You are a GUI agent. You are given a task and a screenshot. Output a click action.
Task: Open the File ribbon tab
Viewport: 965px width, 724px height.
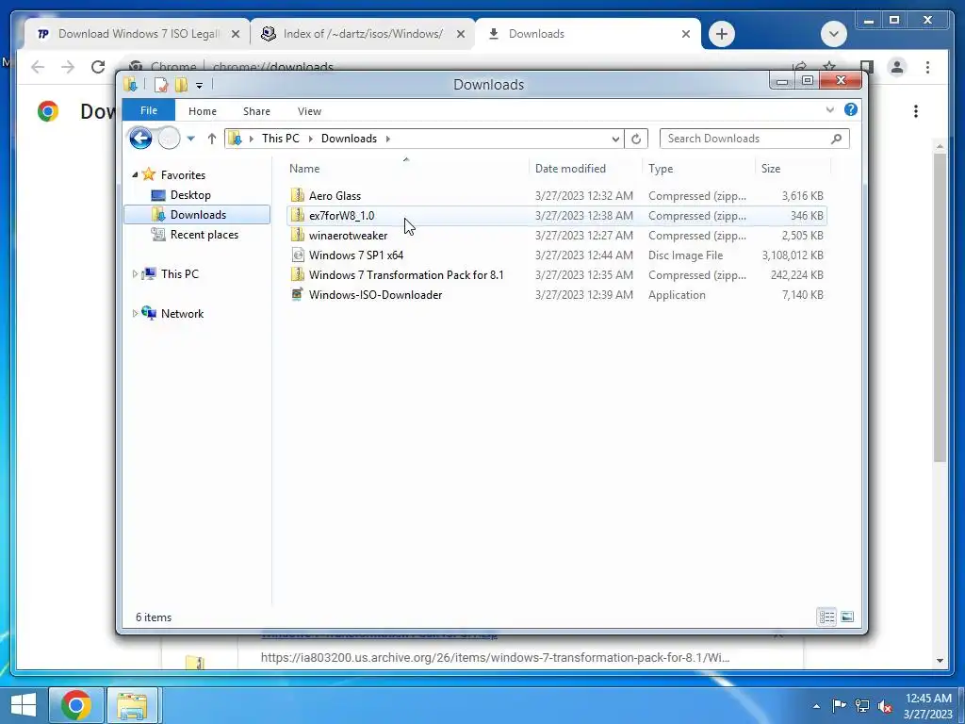148,110
